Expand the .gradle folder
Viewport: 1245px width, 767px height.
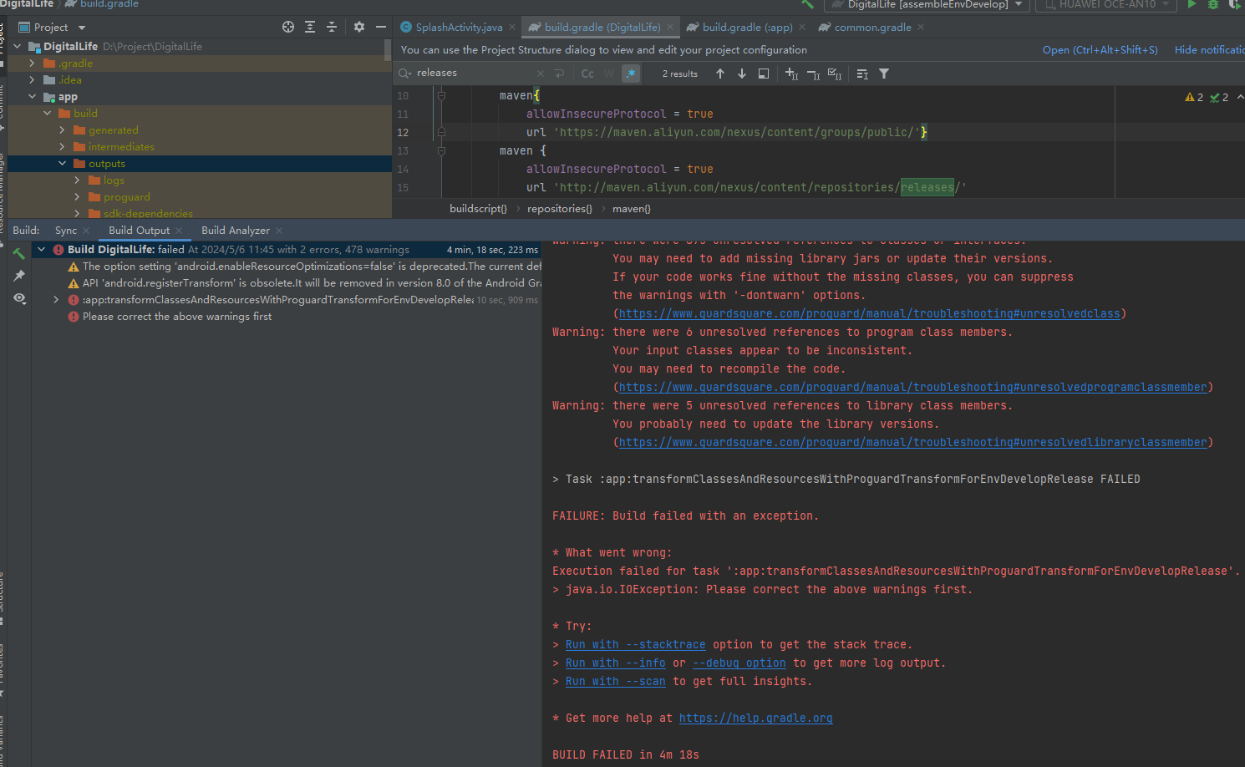point(32,63)
